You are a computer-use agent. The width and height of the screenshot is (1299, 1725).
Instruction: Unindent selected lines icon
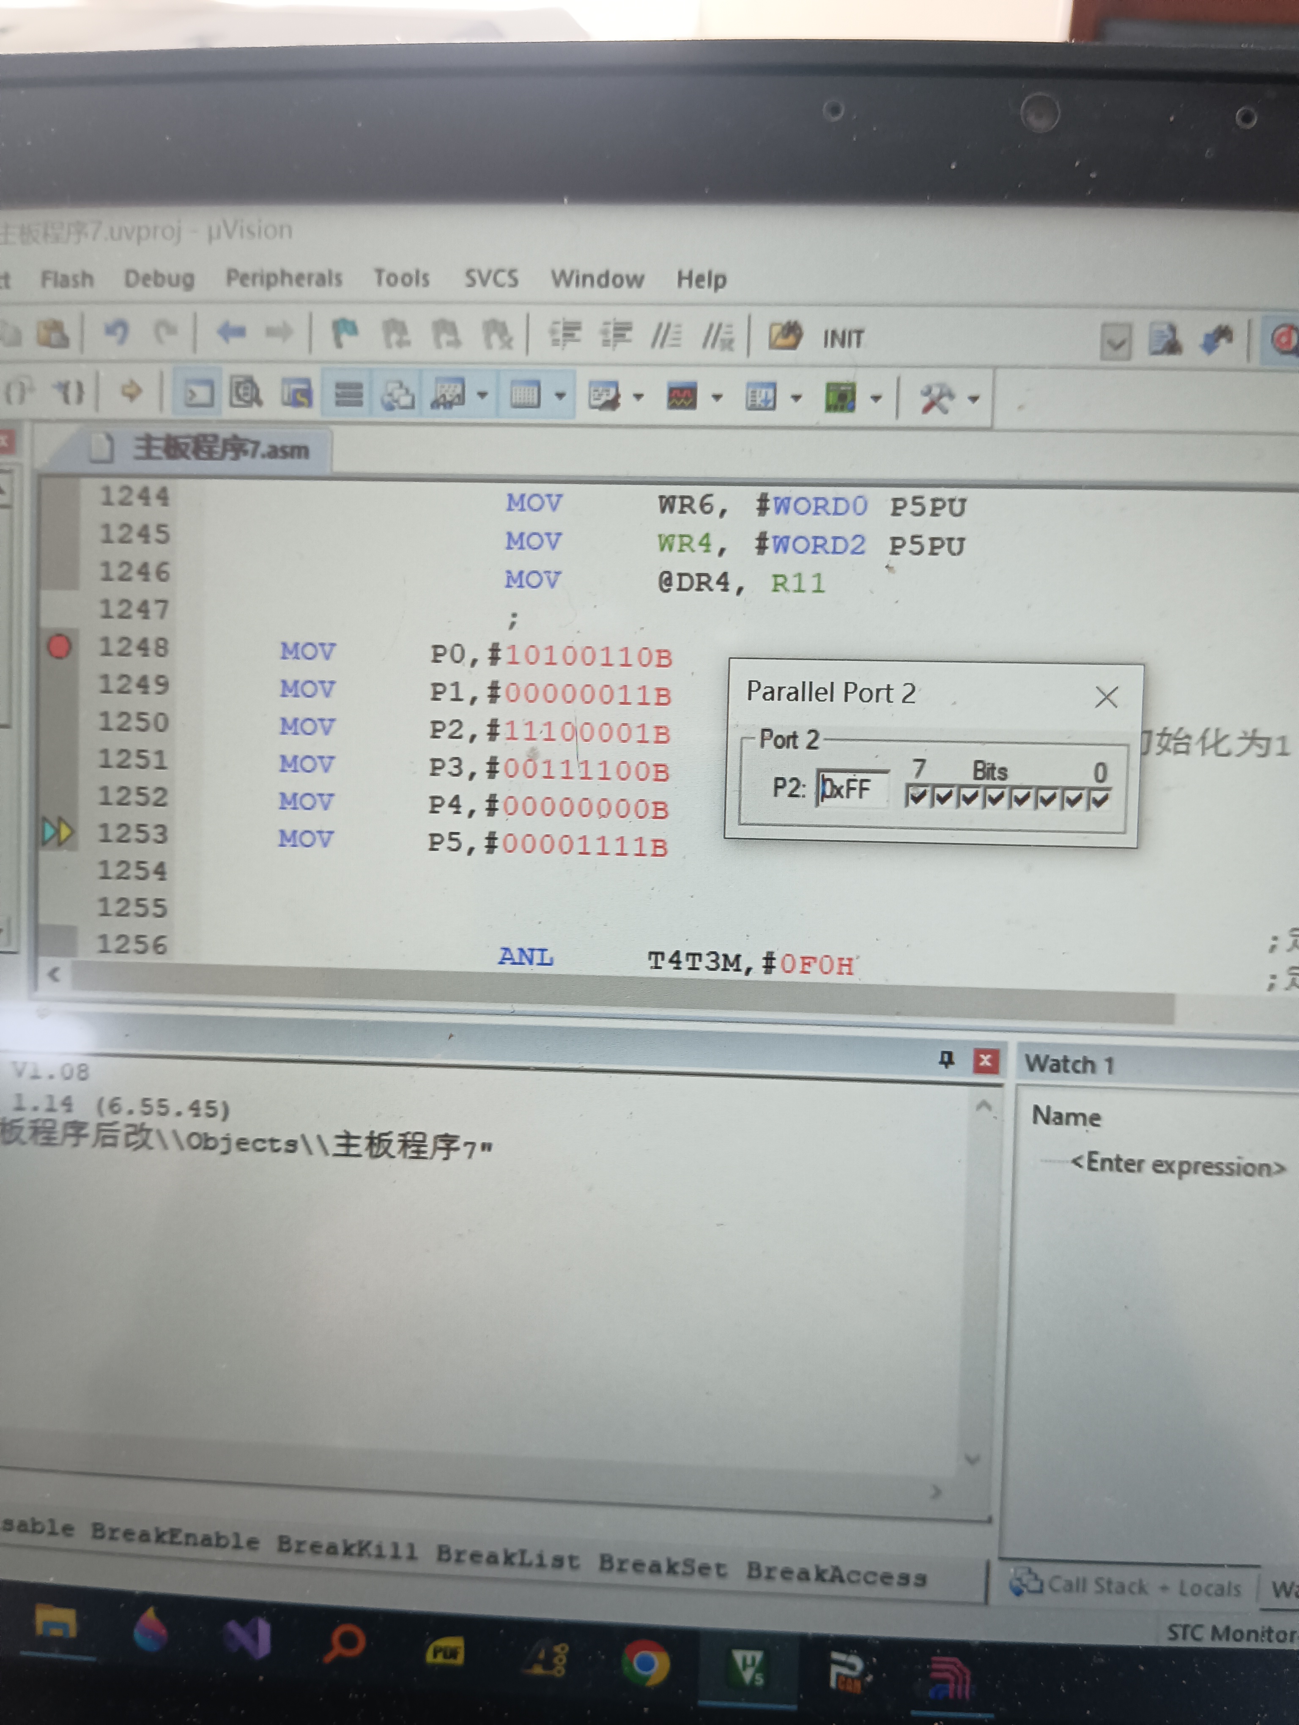pos(616,335)
